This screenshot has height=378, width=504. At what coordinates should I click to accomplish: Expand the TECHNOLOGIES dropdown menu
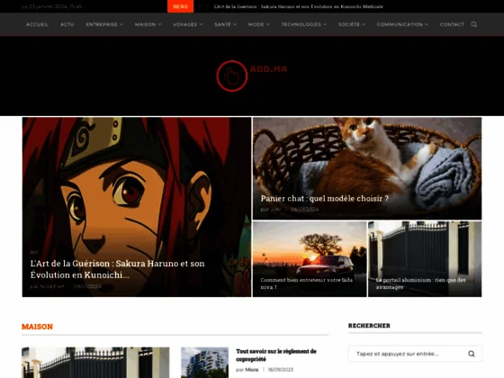point(304,24)
